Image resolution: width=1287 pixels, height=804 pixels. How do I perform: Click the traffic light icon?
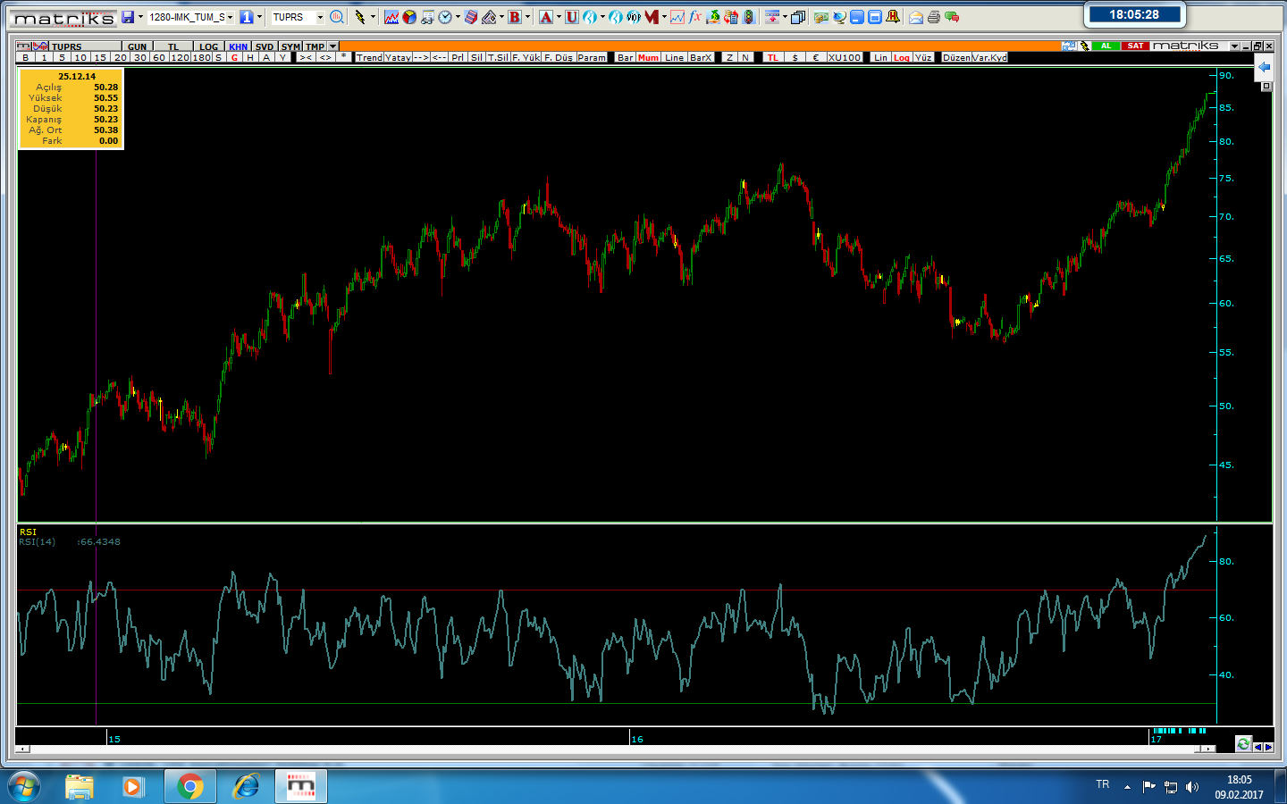(x=749, y=17)
